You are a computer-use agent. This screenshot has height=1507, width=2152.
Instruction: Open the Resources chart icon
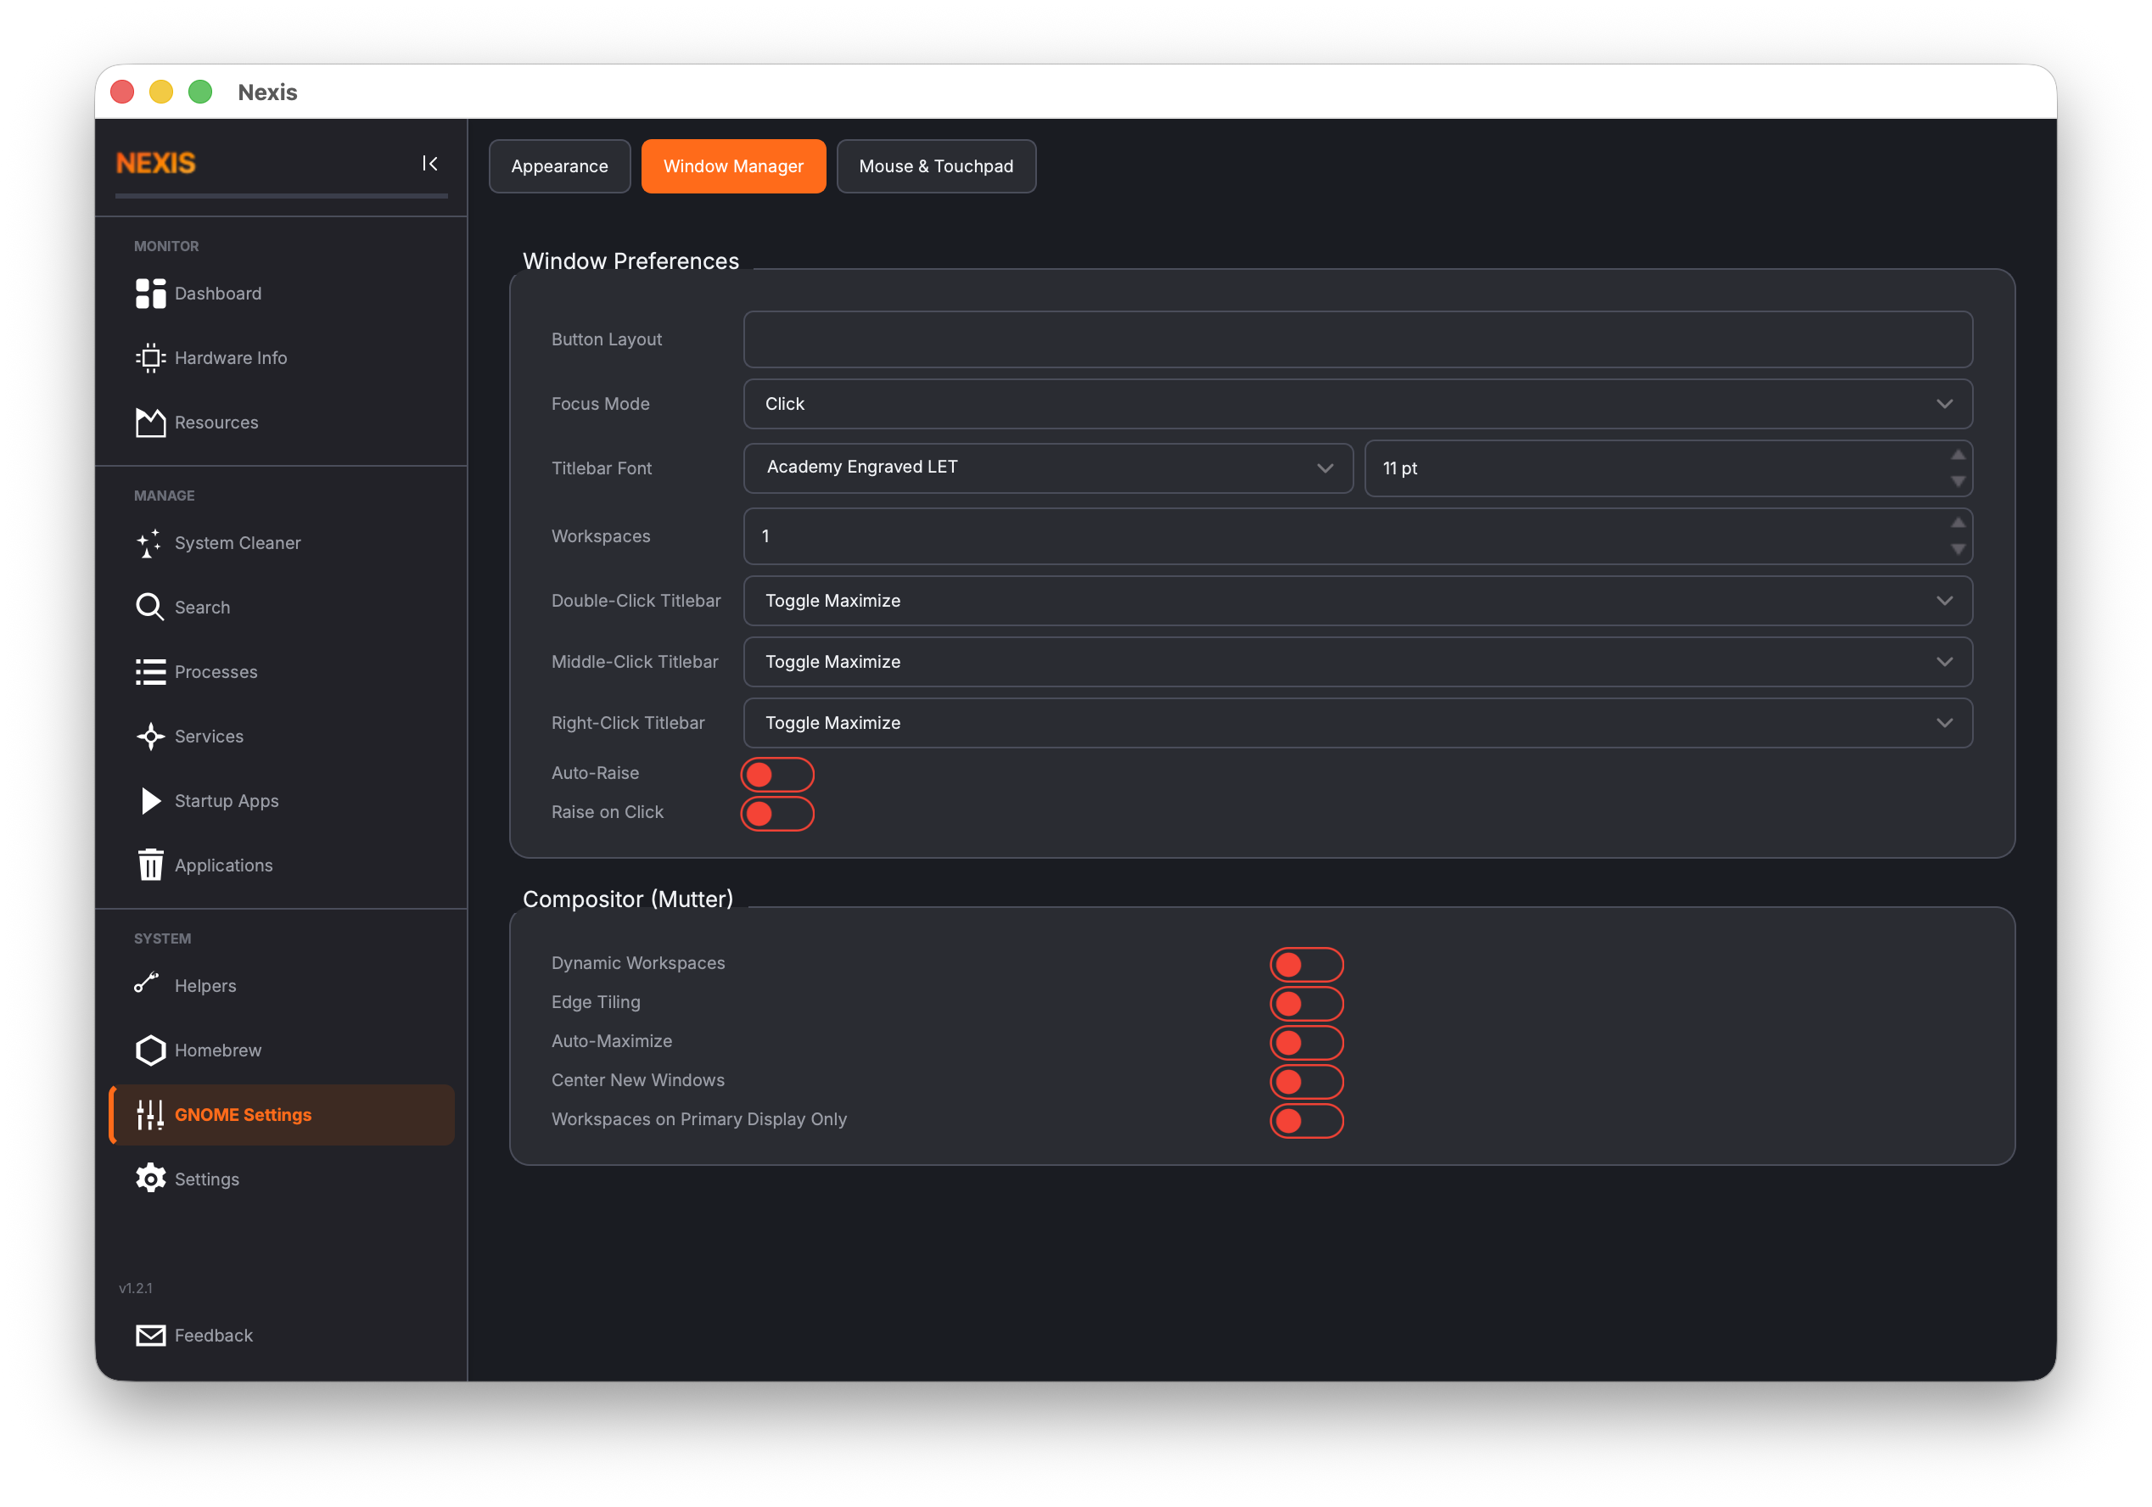pos(150,423)
